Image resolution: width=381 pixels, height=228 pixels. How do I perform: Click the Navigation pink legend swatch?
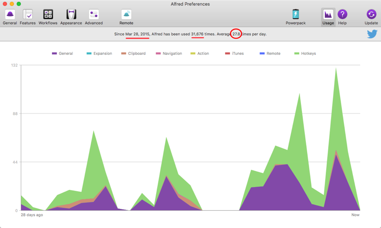coord(158,53)
